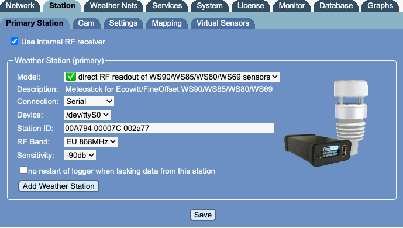This screenshot has height=228, width=403.
Task: Click the Connection: label
Action: pos(38,101)
